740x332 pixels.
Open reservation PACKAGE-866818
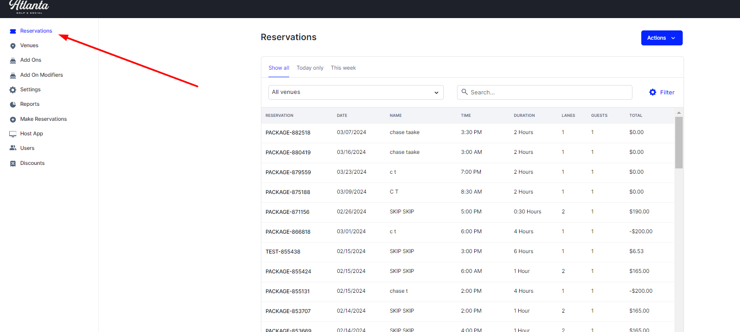(288, 232)
